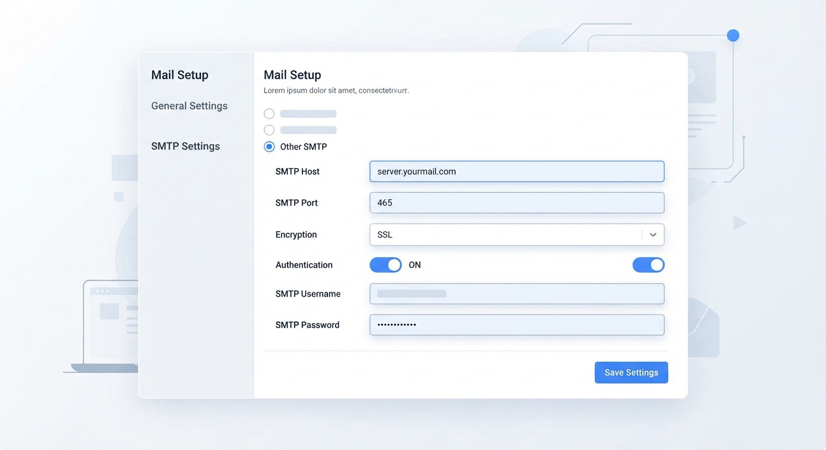This screenshot has height=450, width=826.
Task: Click the SMTP Host label
Action: [x=297, y=172]
